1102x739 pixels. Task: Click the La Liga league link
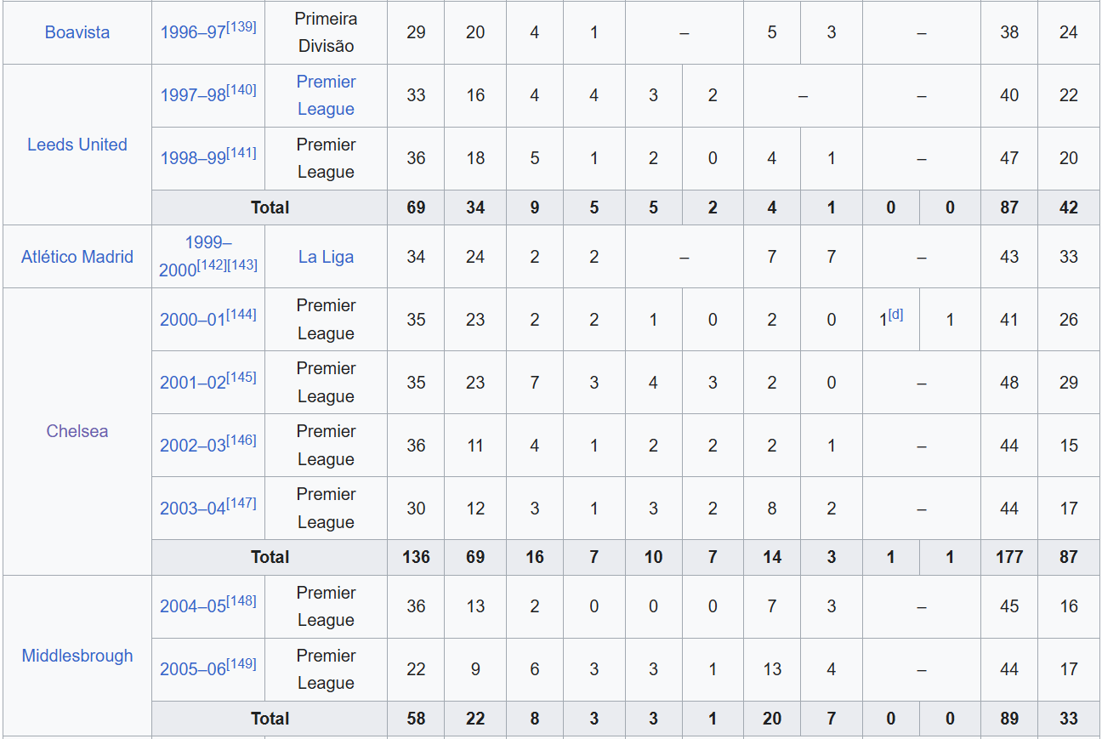(x=326, y=257)
